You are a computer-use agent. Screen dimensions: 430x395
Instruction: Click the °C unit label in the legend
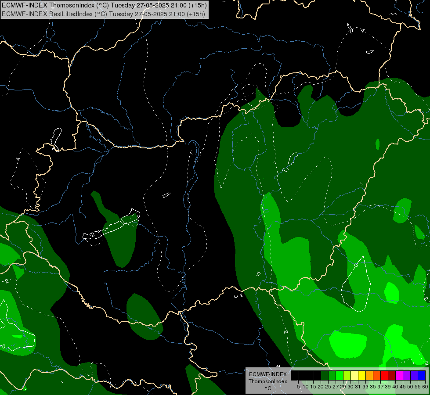268,388
